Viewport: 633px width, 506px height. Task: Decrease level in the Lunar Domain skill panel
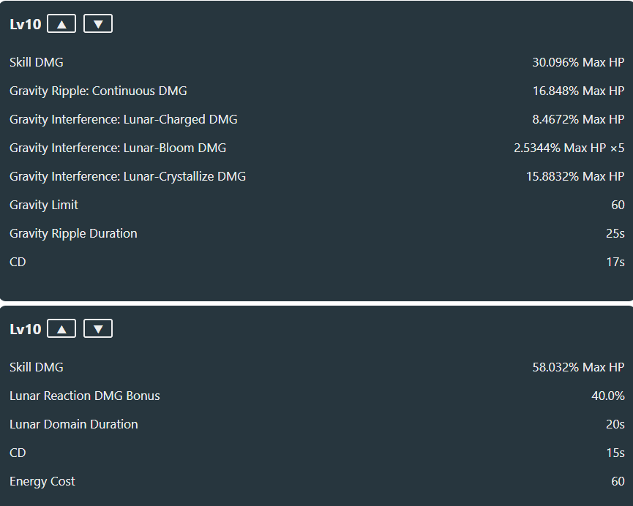[98, 329]
